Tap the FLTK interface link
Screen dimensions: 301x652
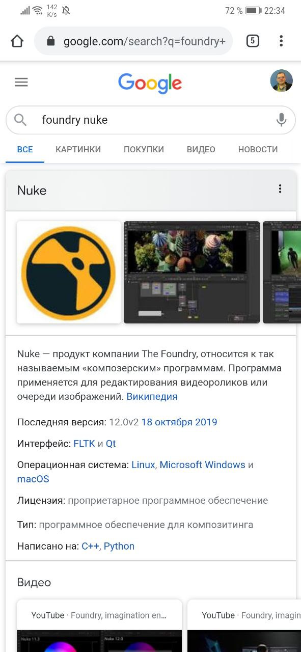pos(85,444)
